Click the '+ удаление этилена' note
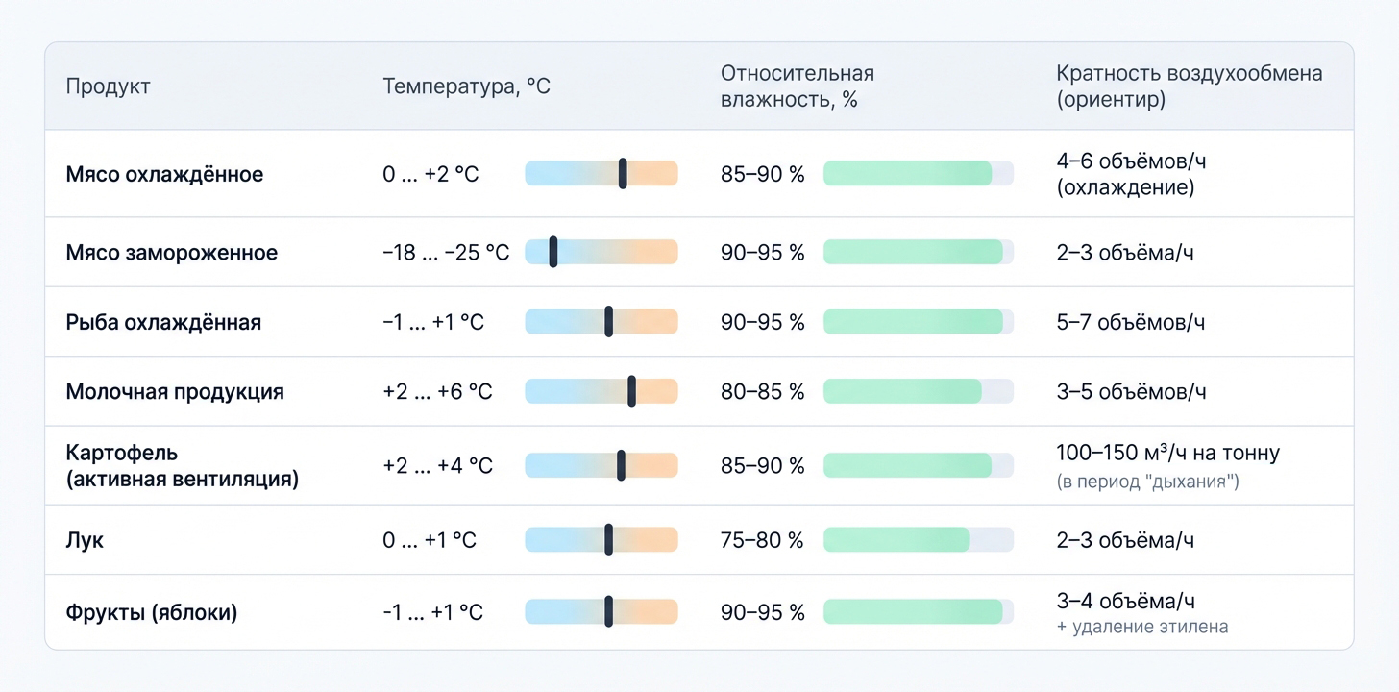 (x=1141, y=628)
